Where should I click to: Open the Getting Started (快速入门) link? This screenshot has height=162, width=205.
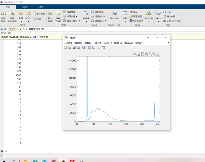[36, 37]
